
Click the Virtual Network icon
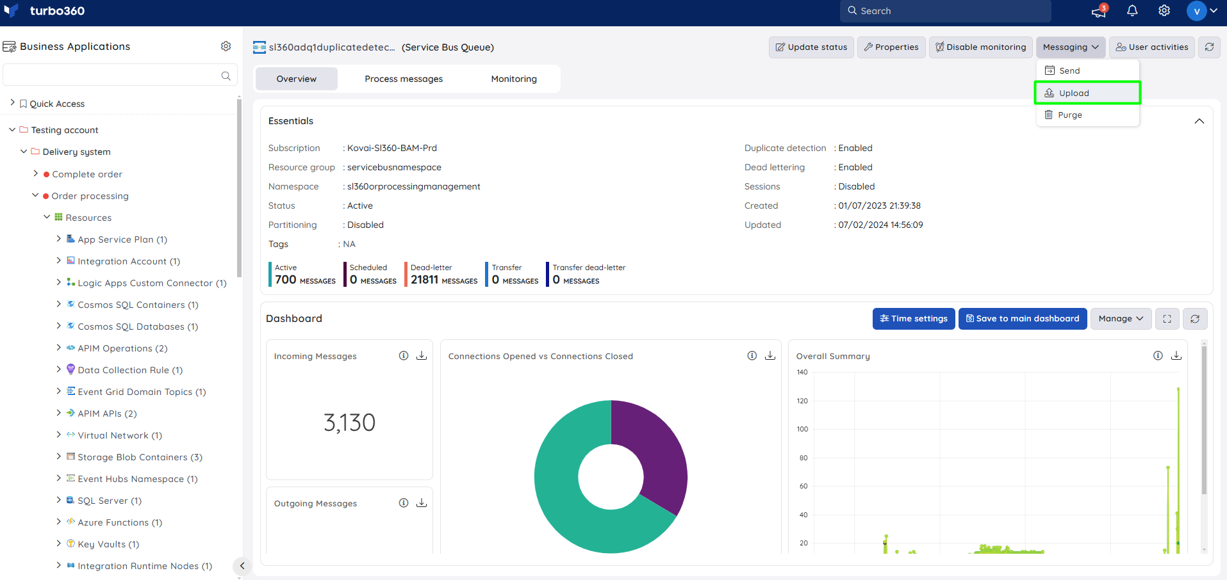70,435
